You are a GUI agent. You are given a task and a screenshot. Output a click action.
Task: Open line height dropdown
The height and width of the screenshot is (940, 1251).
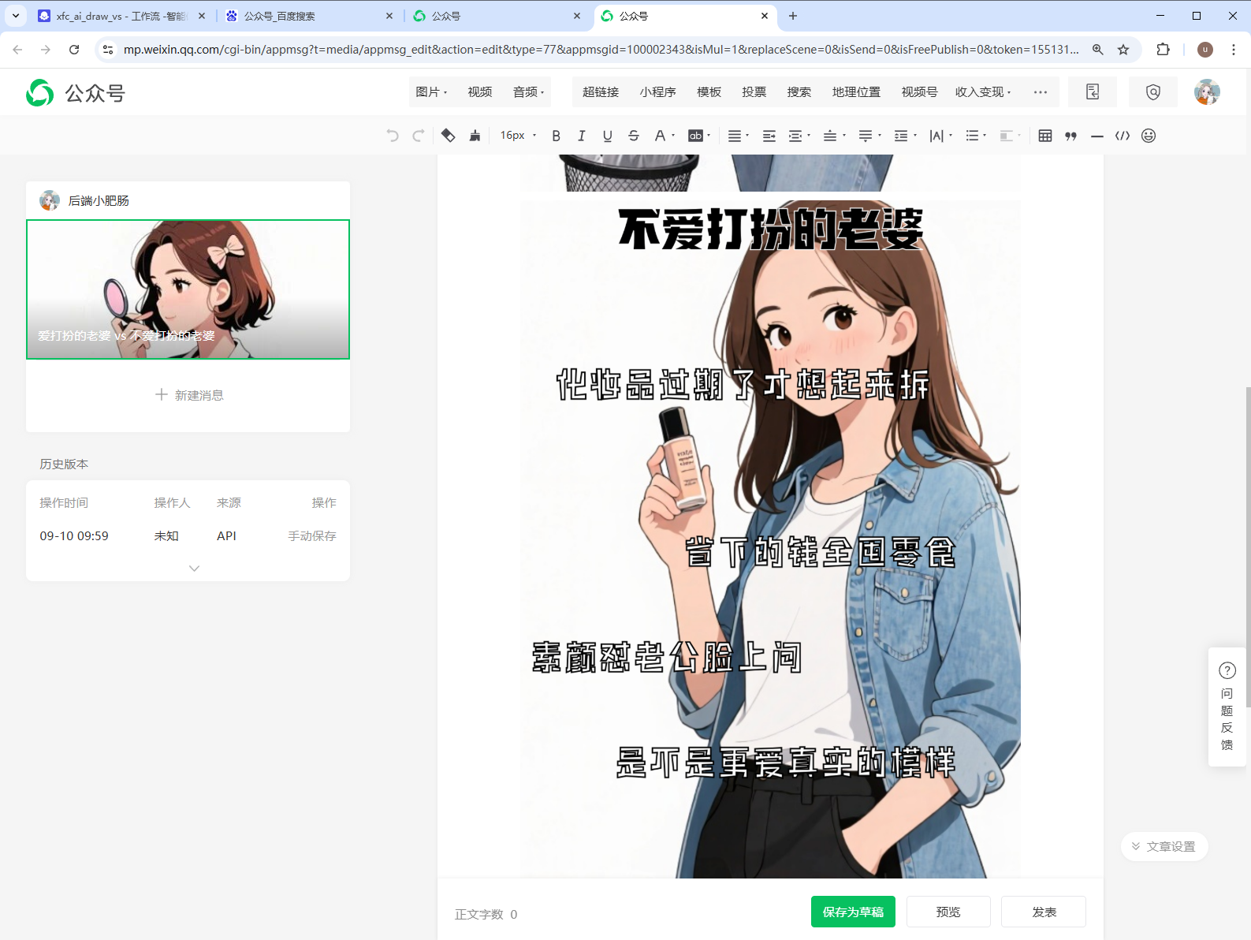click(905, 136)
